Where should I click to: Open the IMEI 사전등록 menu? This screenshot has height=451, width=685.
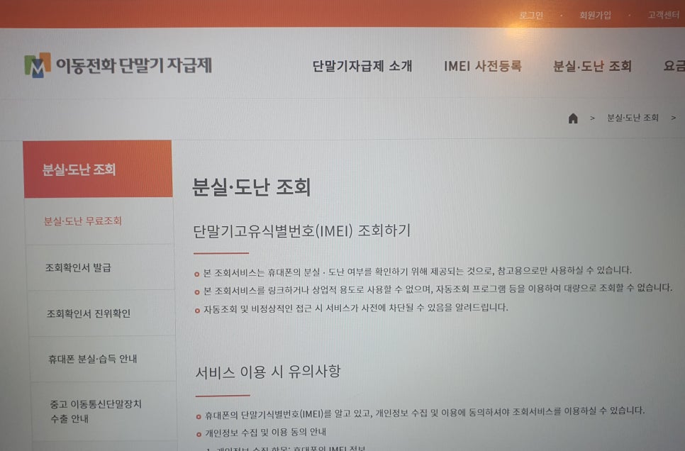coord(482,66)
